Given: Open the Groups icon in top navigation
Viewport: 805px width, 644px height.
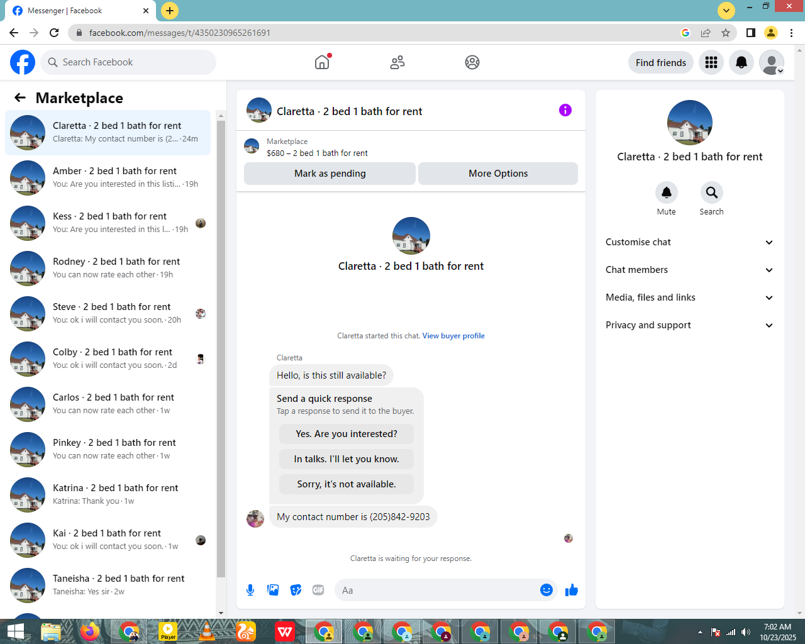Looking at the screenshot, I should click(472, 62).
